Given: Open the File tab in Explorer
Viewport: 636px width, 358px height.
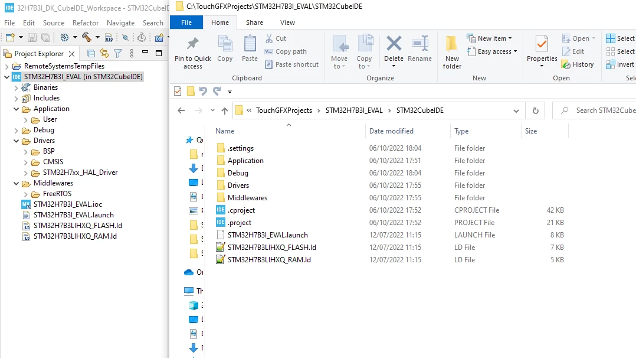Looking at the screenshot, I should [186, 22].
